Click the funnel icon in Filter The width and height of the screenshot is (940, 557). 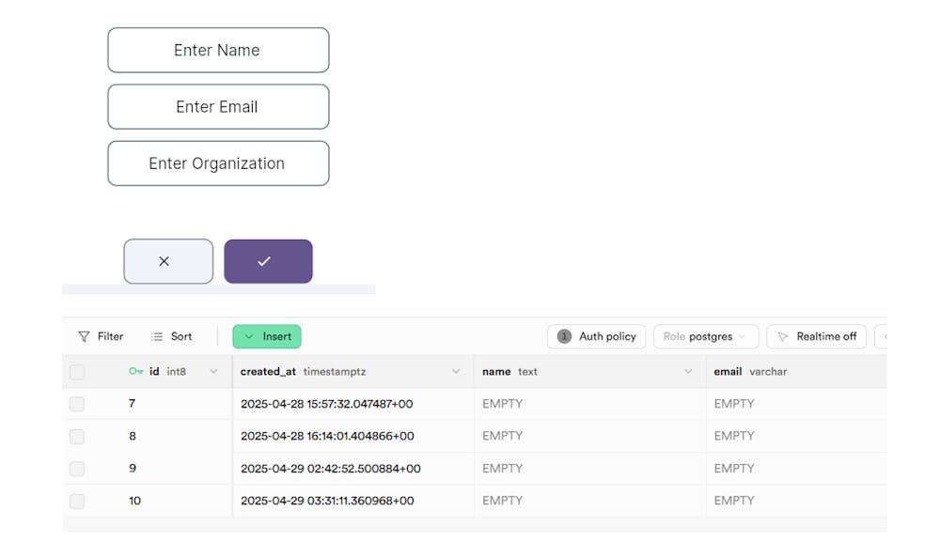(84, 336)
